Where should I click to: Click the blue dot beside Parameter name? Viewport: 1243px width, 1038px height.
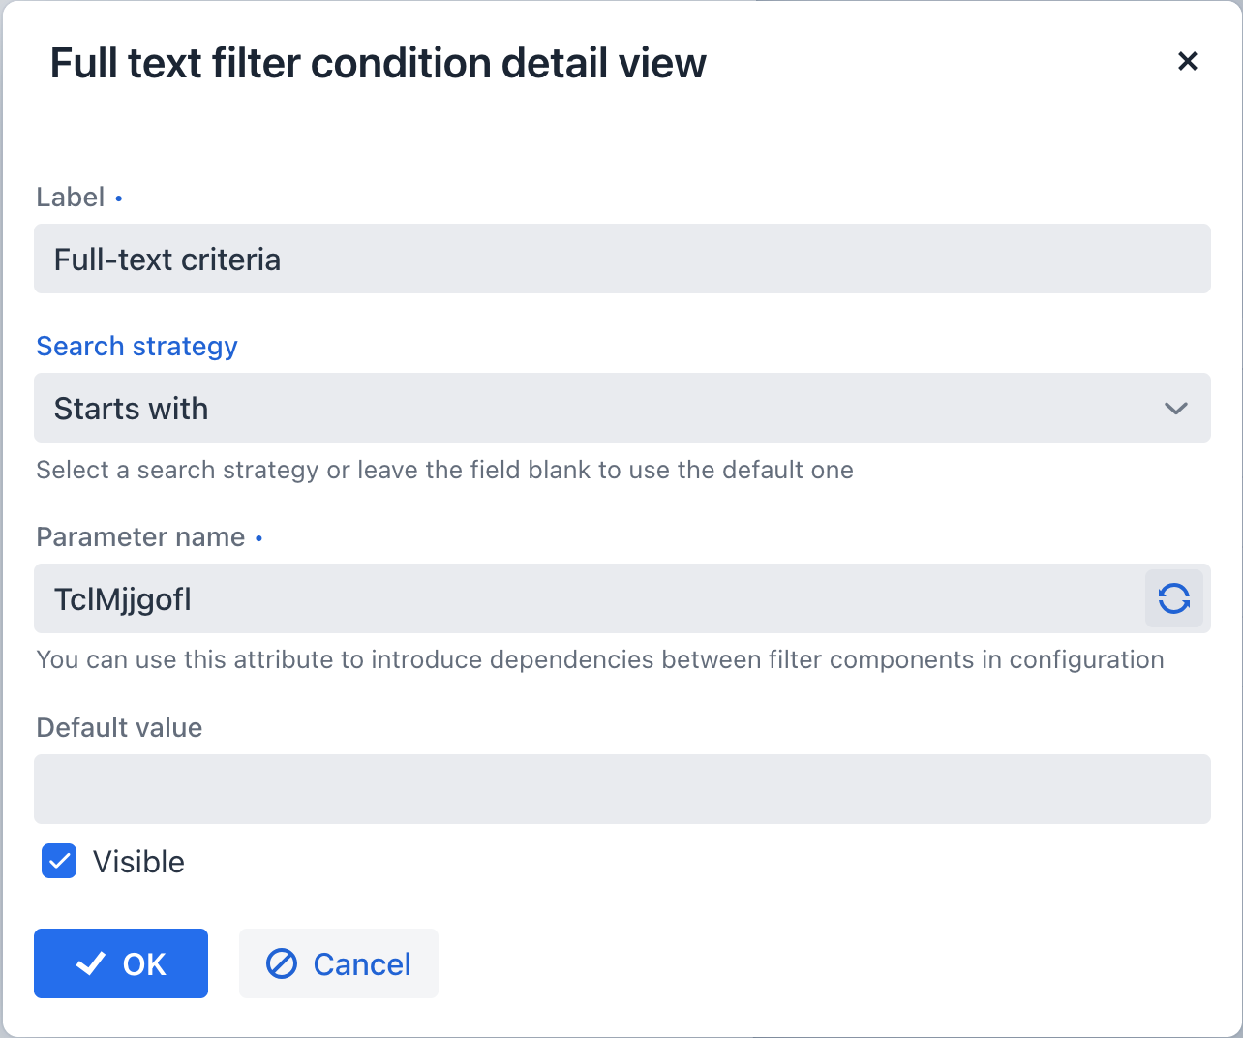point(258,538)
